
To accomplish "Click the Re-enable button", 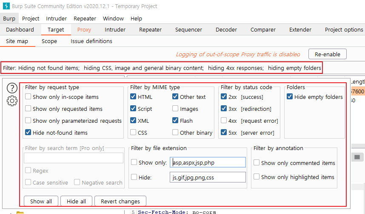I will pos(327,54).
